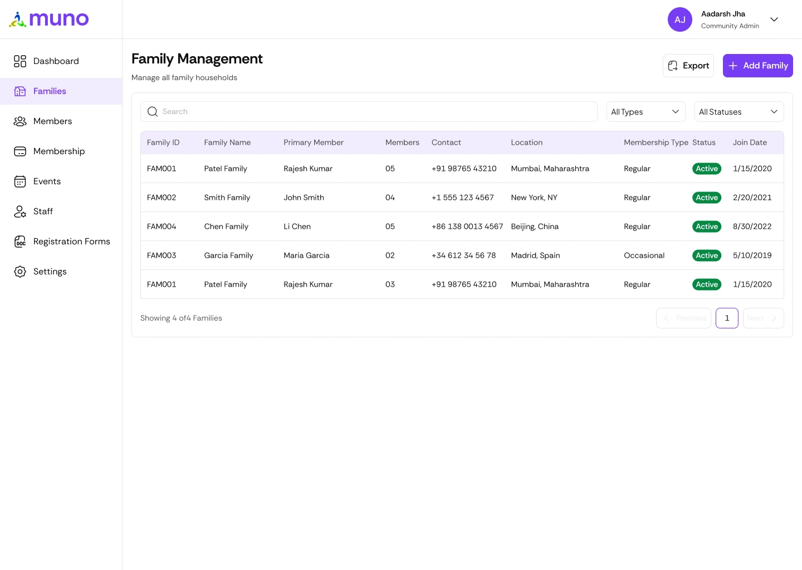Click the Next page button
Image resolution: width=802 pixels, height=570 pixels.
(764, 318)
